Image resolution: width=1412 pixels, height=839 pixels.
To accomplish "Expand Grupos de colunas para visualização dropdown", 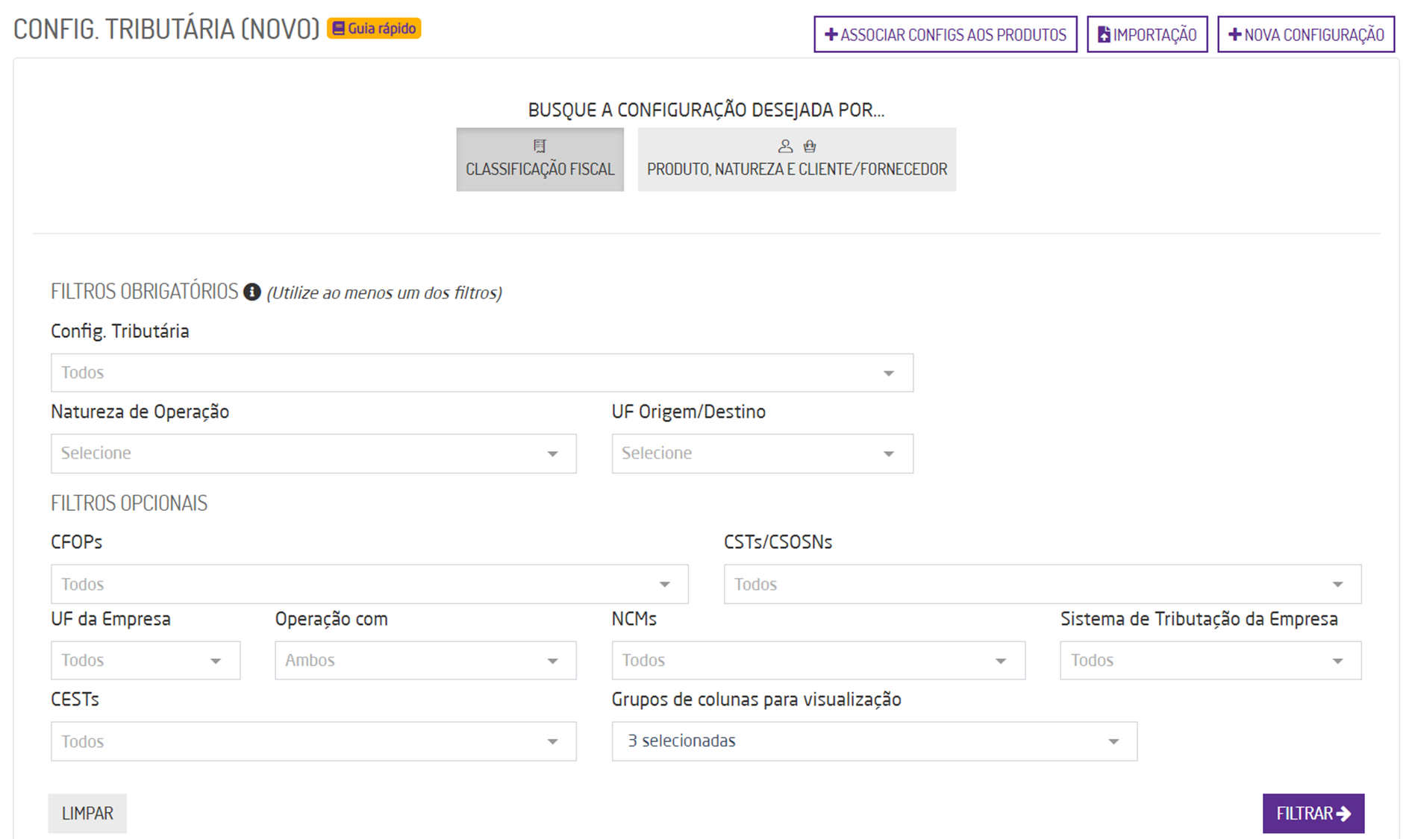I will pos(874,741).
